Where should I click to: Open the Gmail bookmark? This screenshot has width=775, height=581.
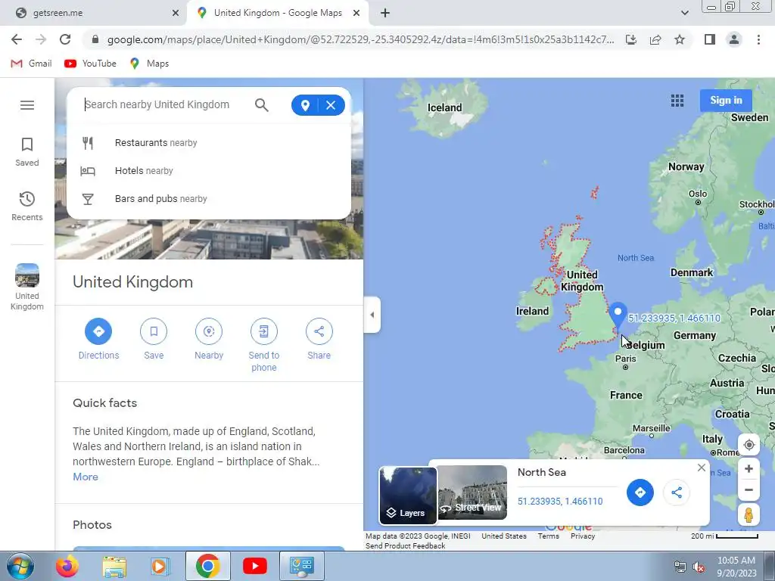31,64
